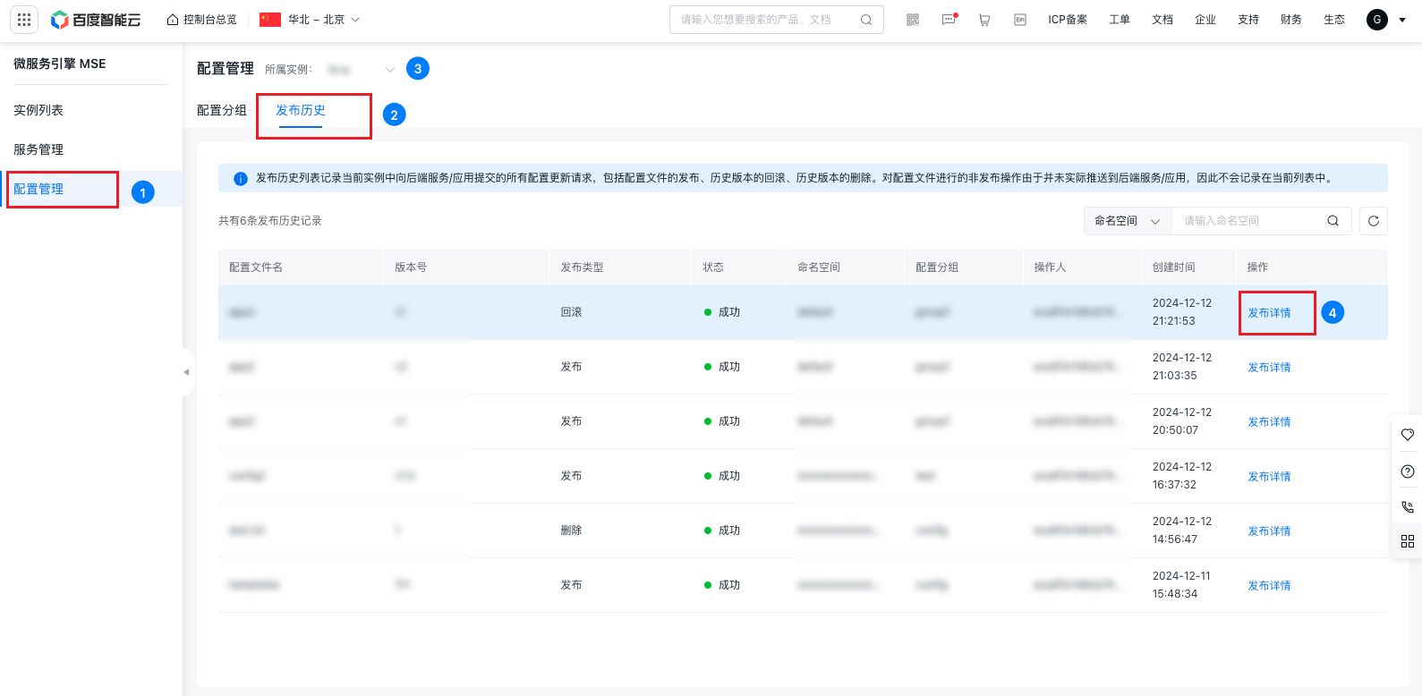
Task: Open the product grid menu icon
Action: [x=24, y=20]
